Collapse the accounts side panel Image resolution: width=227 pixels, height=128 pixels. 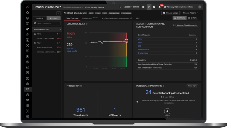(x=59, y=13)
